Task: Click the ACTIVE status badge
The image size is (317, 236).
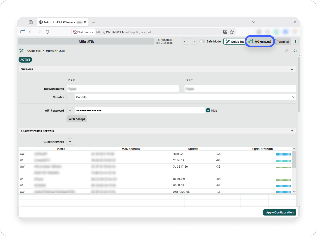Action: point(25,60)
